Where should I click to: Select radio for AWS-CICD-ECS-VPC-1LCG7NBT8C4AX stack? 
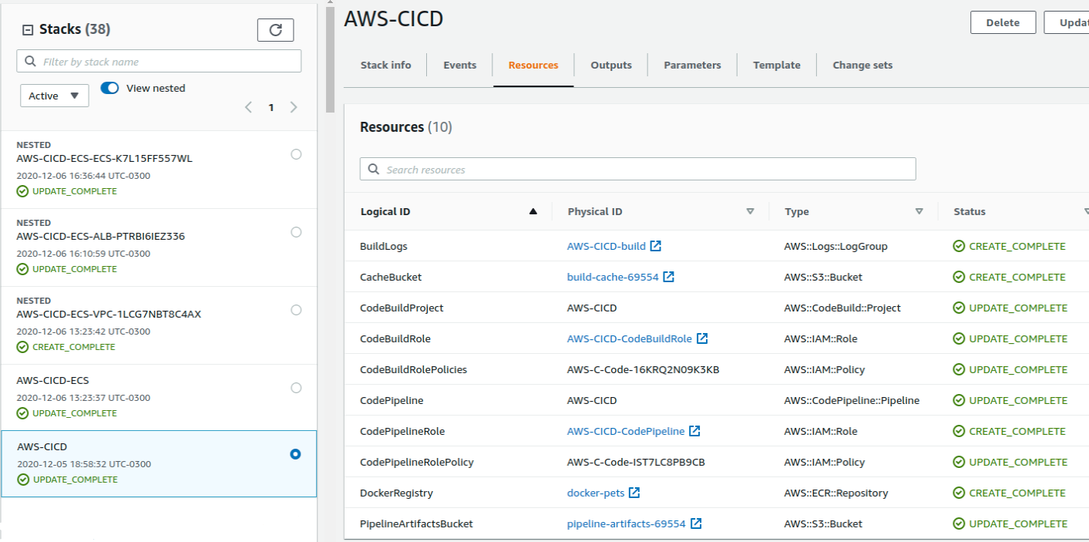pos(296,310)
